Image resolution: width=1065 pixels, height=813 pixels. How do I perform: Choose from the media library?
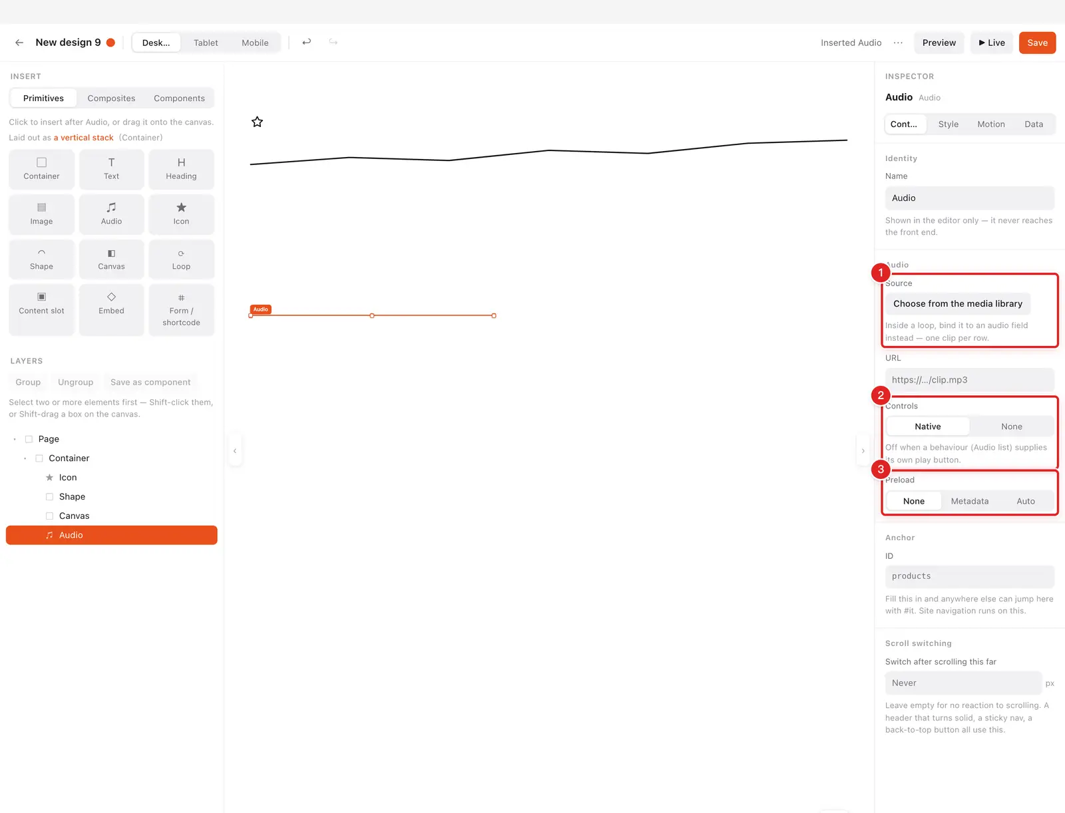point(957,303)
